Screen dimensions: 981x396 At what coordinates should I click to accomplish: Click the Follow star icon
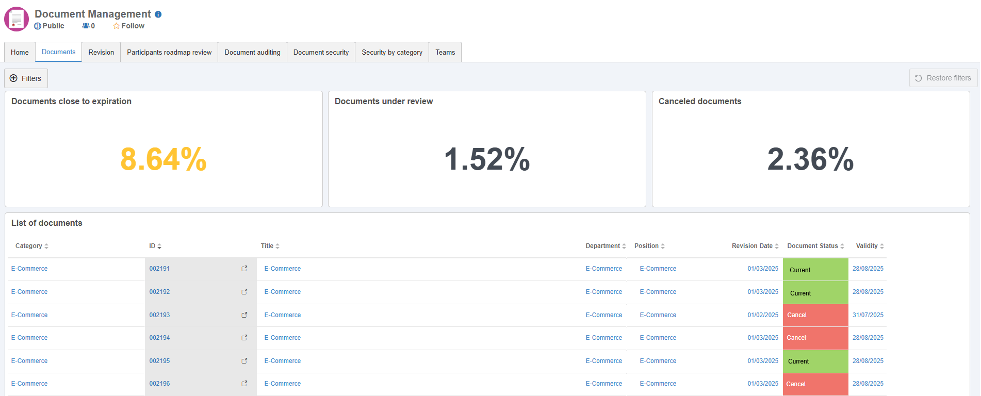(x=117, y=26)
